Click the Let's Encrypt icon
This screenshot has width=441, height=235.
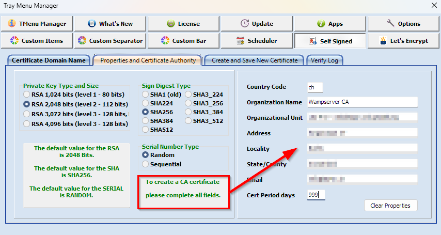383,41
